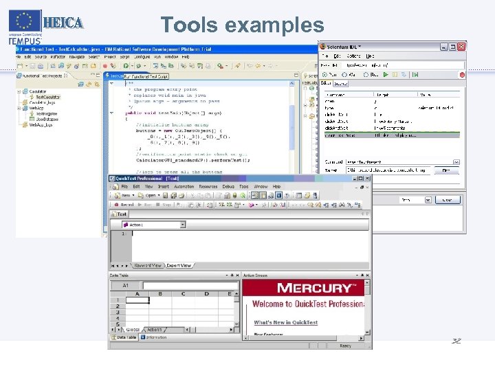
Task: Open the Automation menu in QuickTest
Action: [x=184, y=187]
